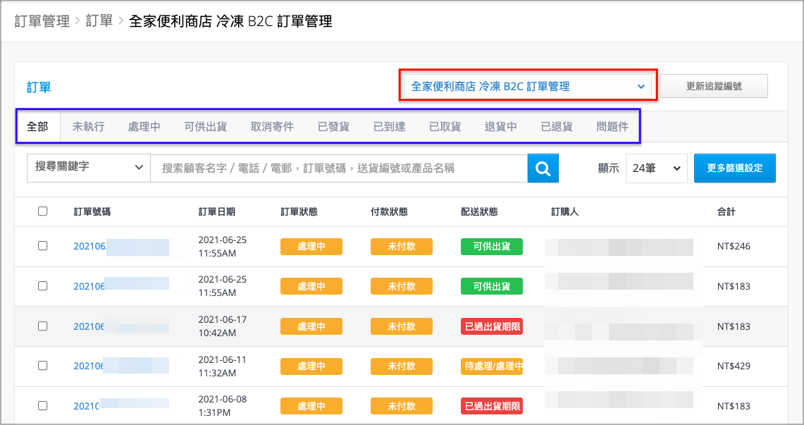This screenshot has width=804, height=425.
Task: Click the 訂單 panel heading
Action: (x=39, y=87)
